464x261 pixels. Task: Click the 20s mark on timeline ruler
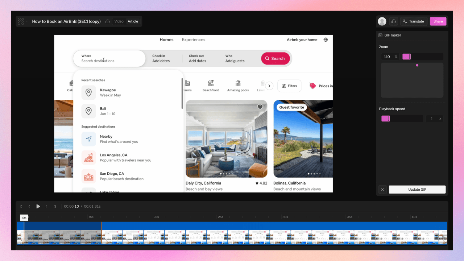[156, 217]
